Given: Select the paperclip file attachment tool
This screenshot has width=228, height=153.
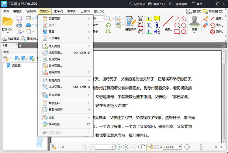Looking at the screenshot, I should (x=157, y=25).
